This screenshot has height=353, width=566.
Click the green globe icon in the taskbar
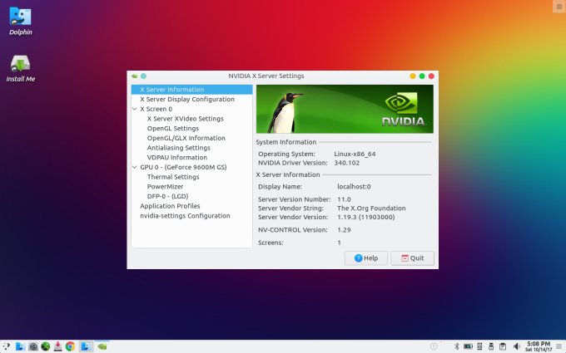46,346
